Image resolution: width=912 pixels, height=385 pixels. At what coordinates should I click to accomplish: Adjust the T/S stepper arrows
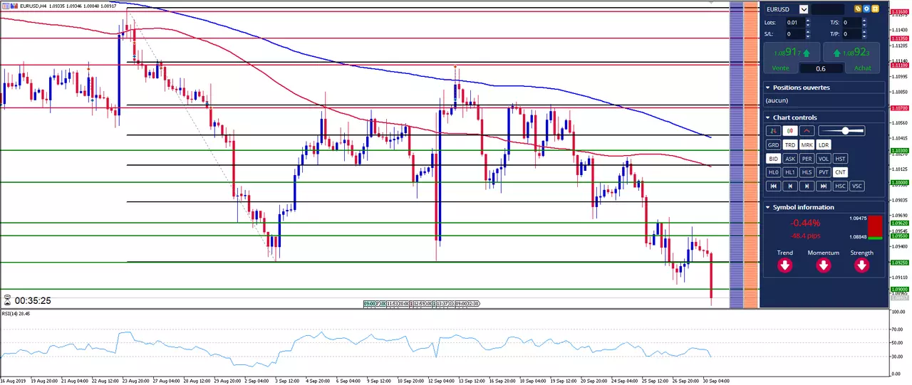(865, 22)
